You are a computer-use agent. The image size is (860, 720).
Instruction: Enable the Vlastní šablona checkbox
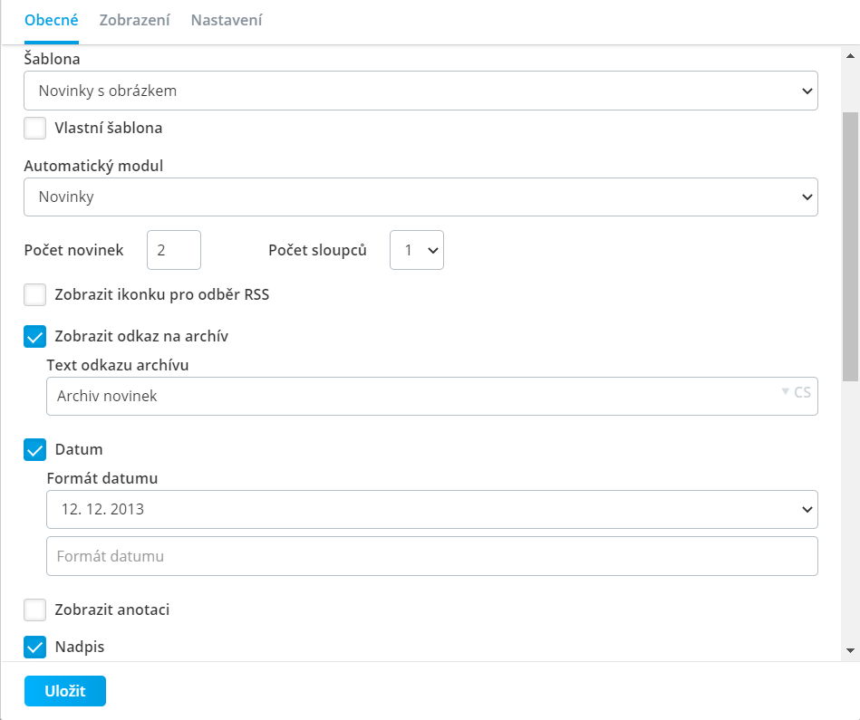[x=34, y=129]
